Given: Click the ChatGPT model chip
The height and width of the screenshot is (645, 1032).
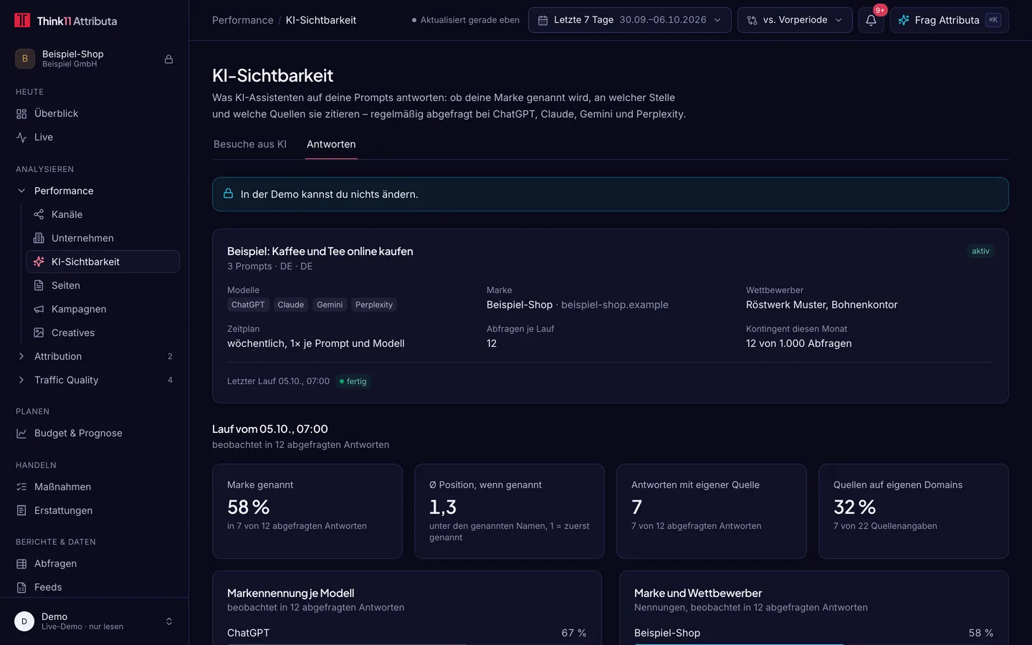Looking at the screenshot, I should coord(248,305).
